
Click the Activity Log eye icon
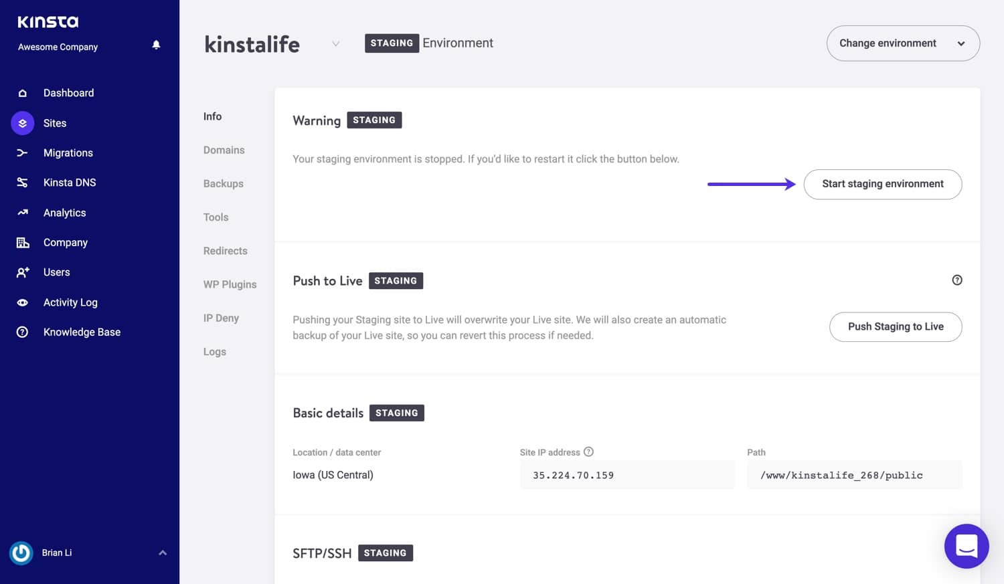23,302
